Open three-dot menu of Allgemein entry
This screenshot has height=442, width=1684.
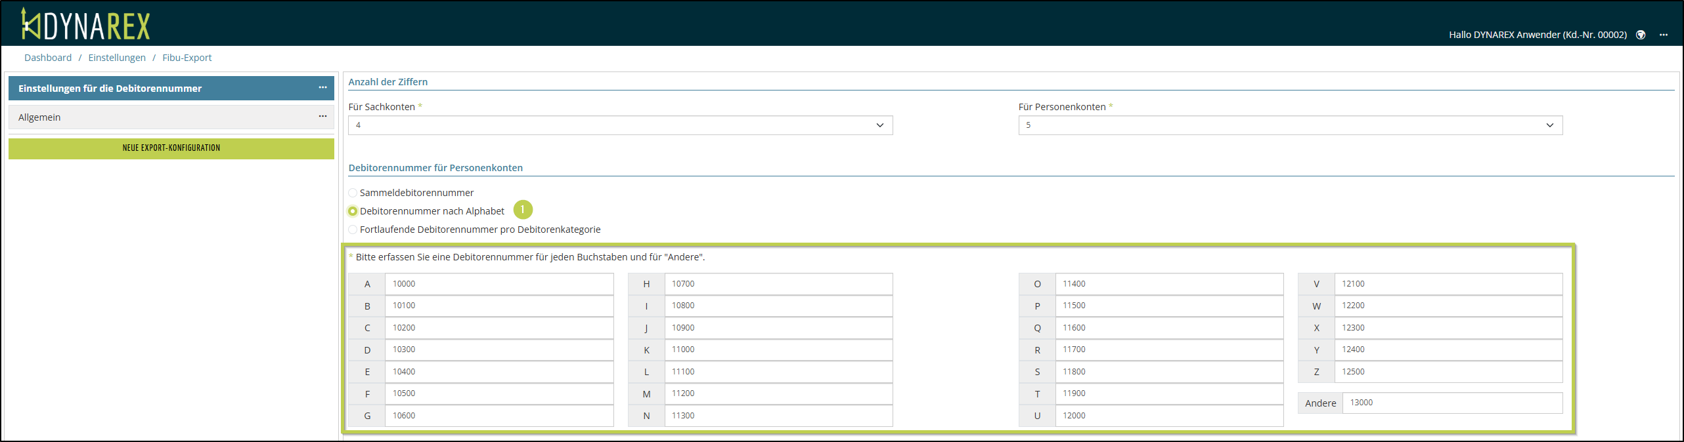tap(322, 117)
